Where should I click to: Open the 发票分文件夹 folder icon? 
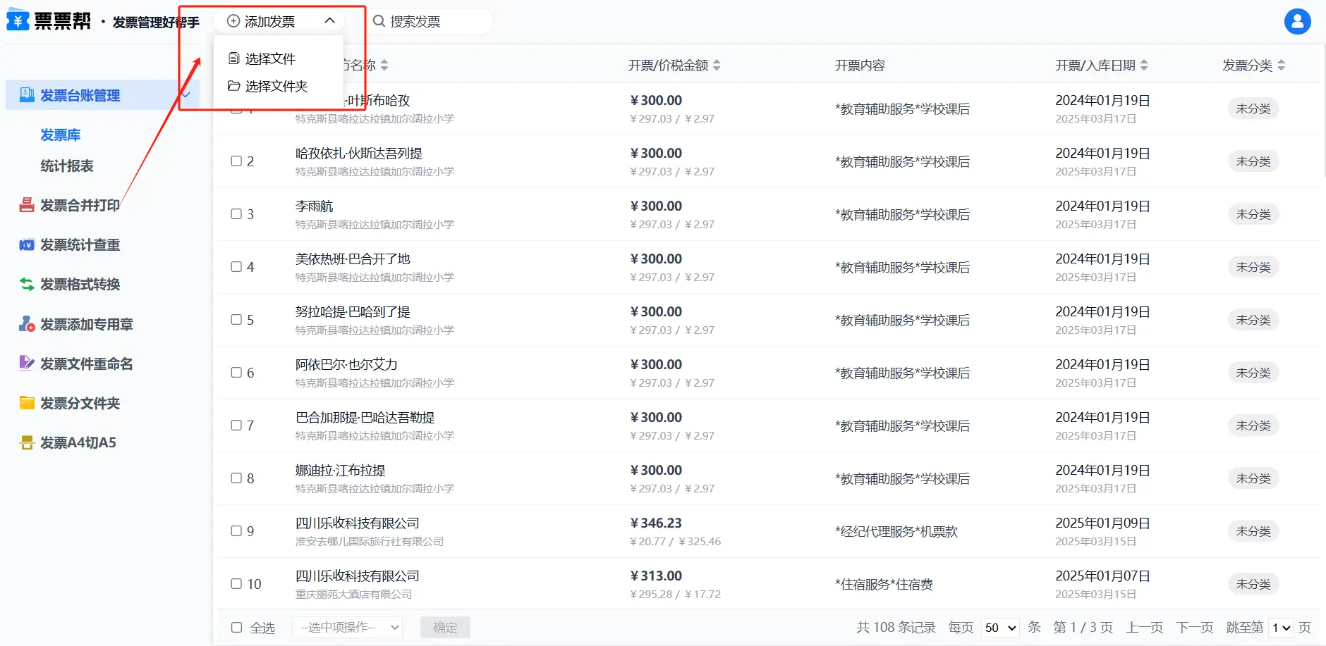(x=27, y=403)
